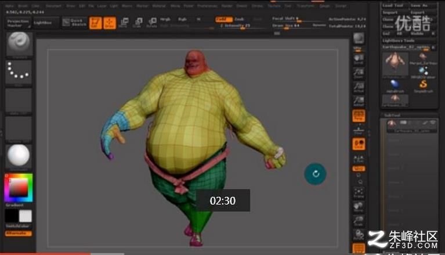Select the Move transform icon in top shelf

124,23
